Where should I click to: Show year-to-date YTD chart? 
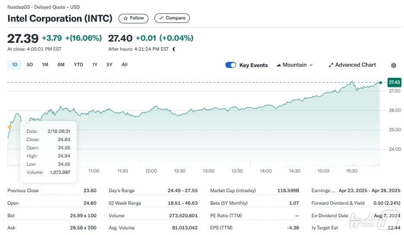(78, 65)
